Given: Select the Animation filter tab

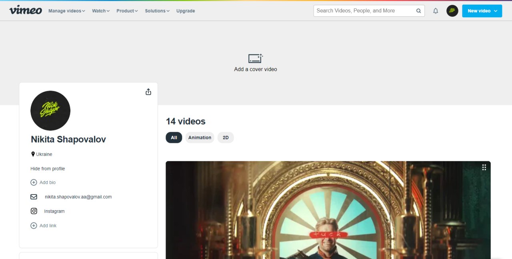Looking at the screenshot, I should tap(200, 138).
